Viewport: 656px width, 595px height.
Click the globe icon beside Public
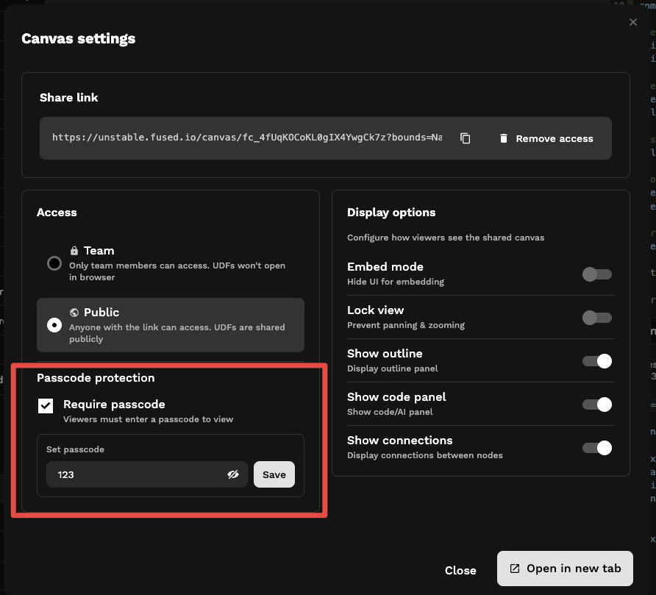click(74, 312)
